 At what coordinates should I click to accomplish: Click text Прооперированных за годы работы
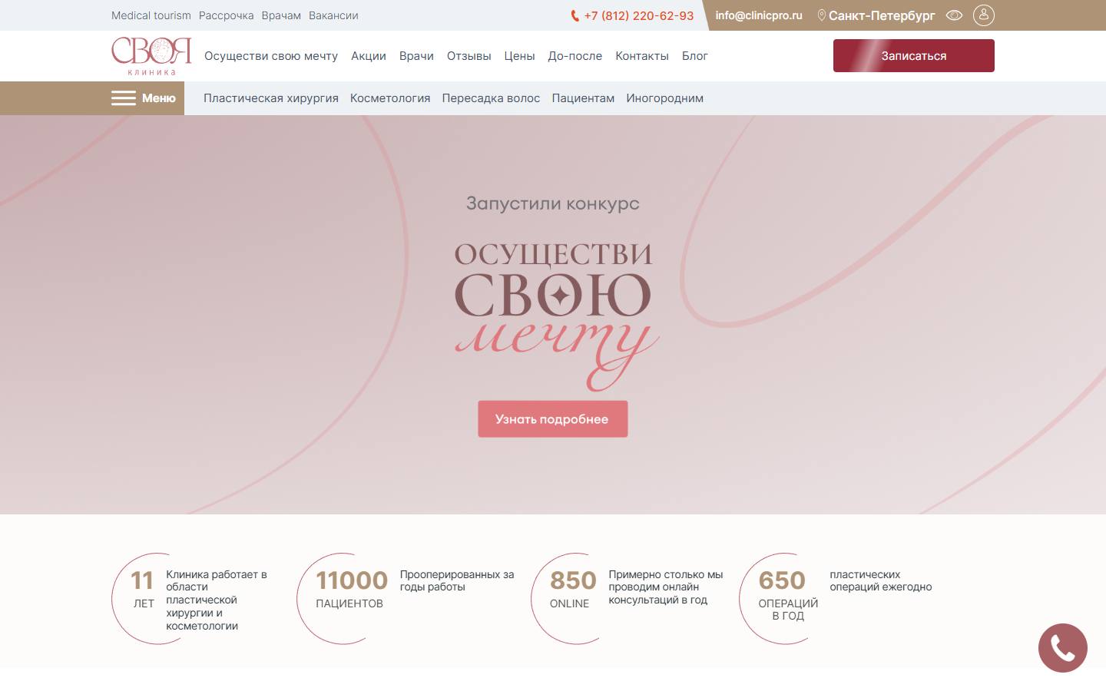point(457,580)
